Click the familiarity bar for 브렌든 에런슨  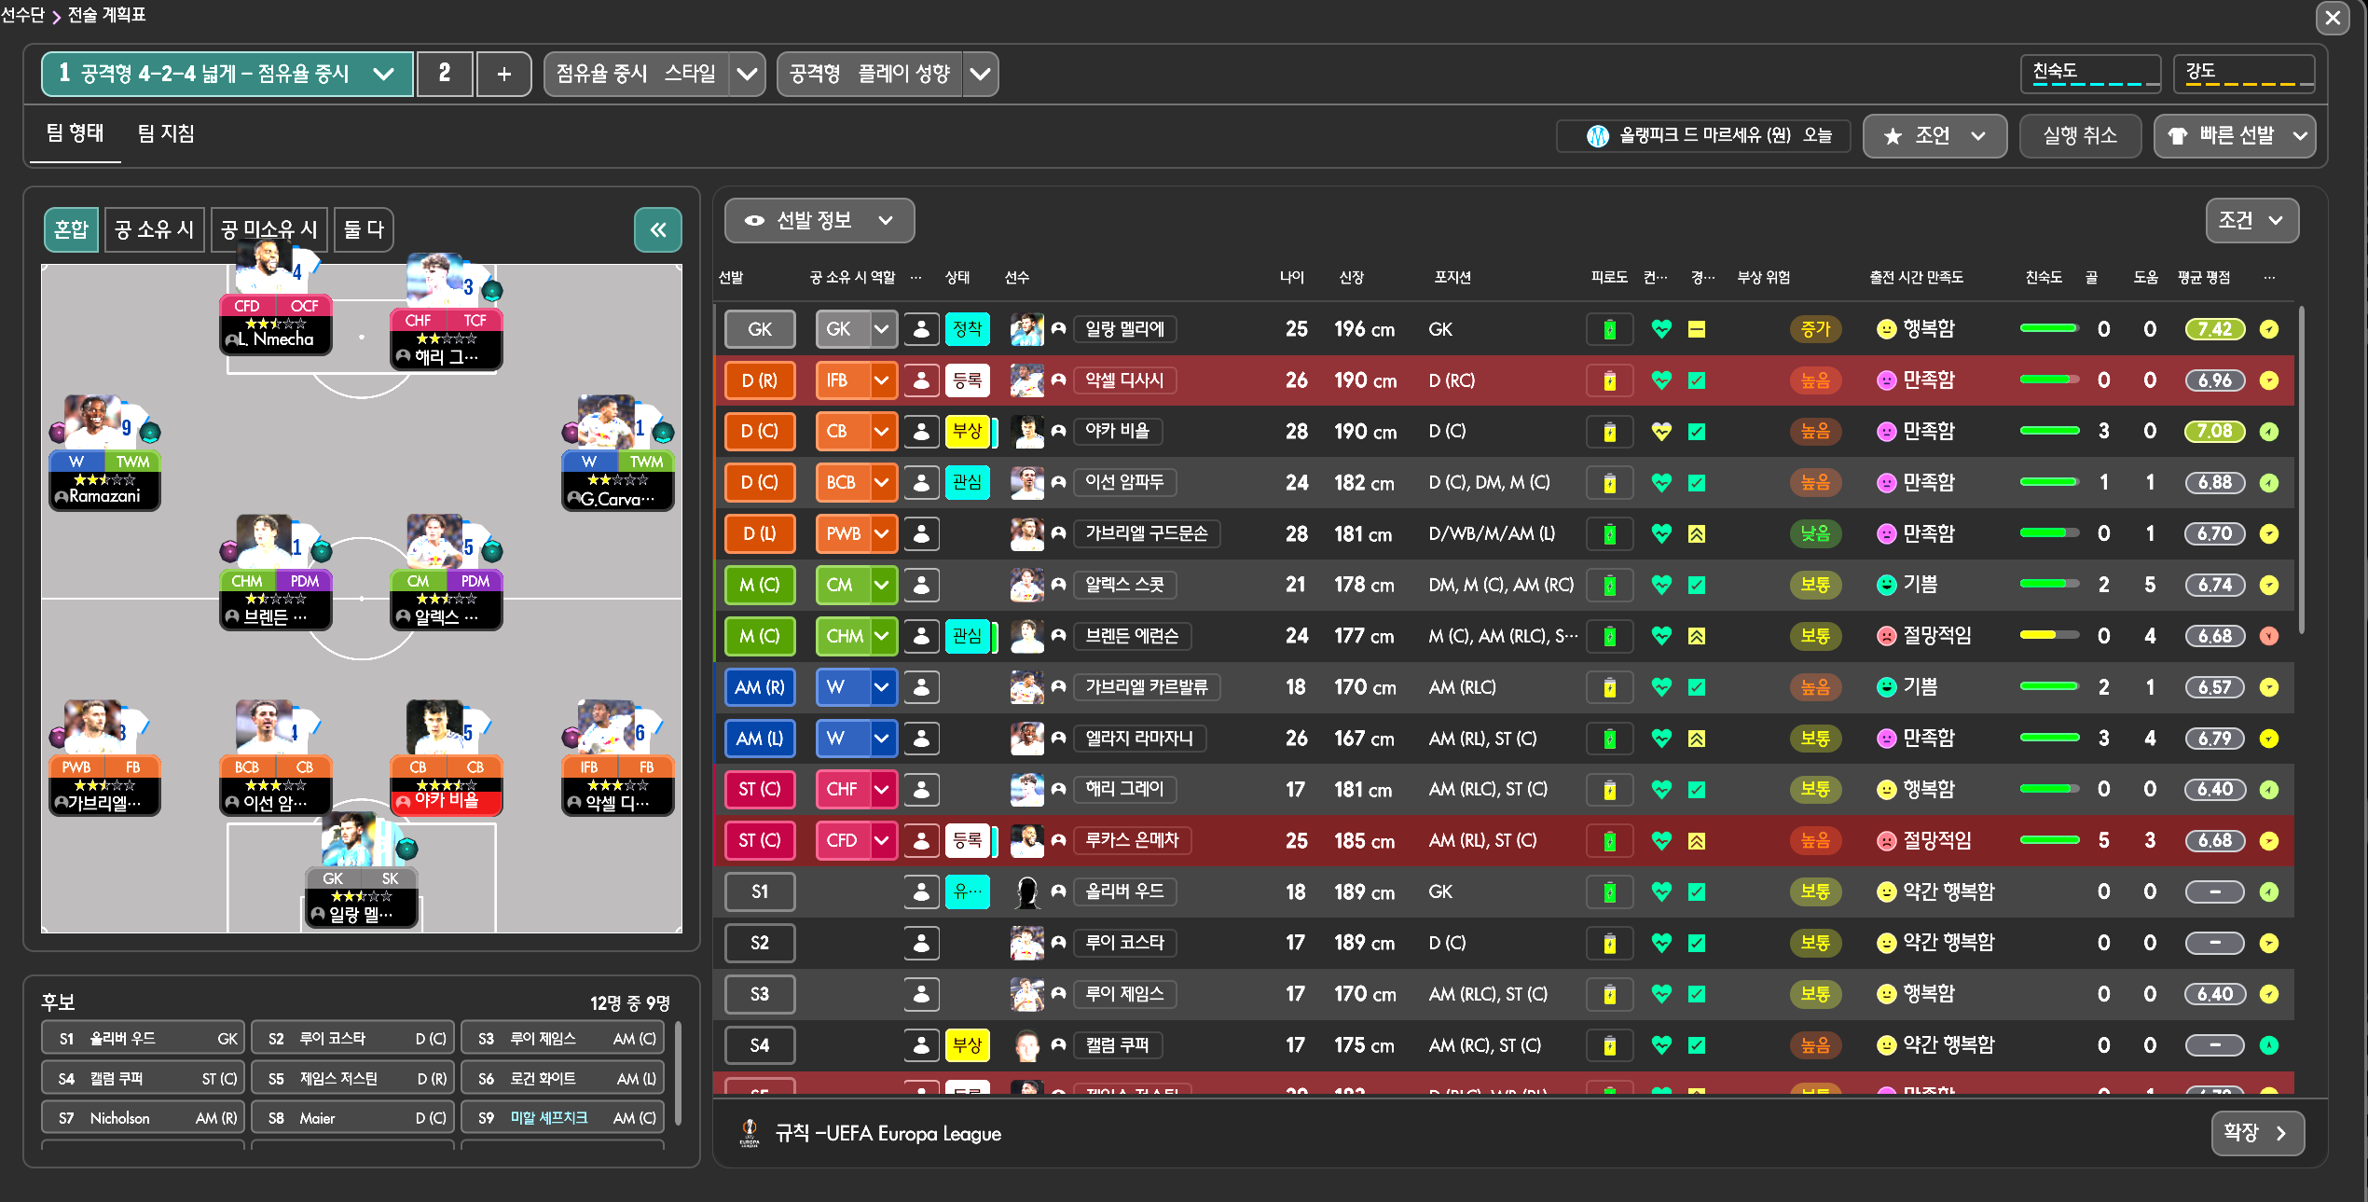coord(2049,636)
